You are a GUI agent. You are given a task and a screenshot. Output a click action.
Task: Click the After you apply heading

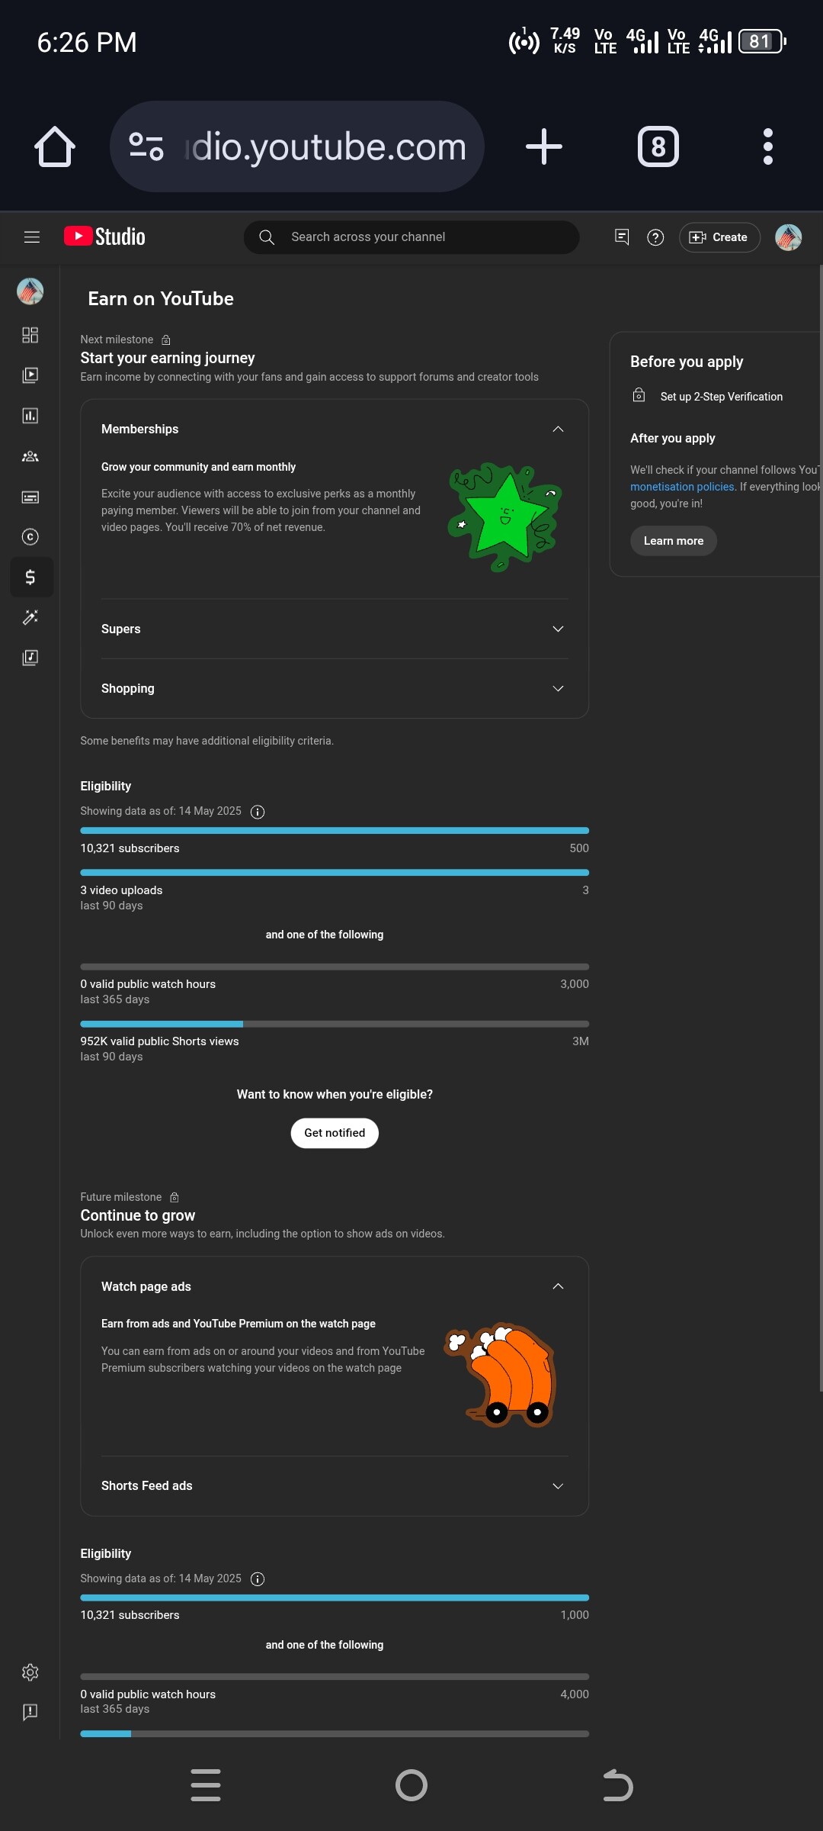pos(673,438)
